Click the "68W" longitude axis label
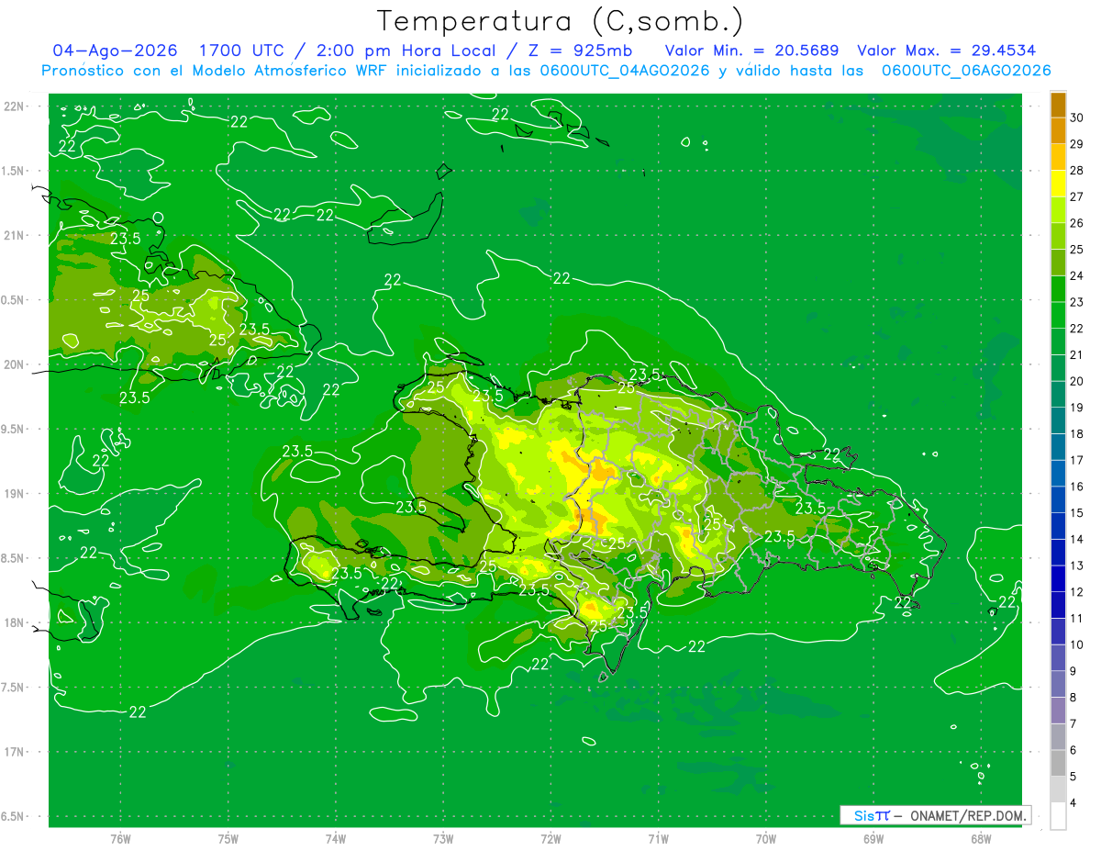Viewport: 1101px width, 851px height. 981,839
